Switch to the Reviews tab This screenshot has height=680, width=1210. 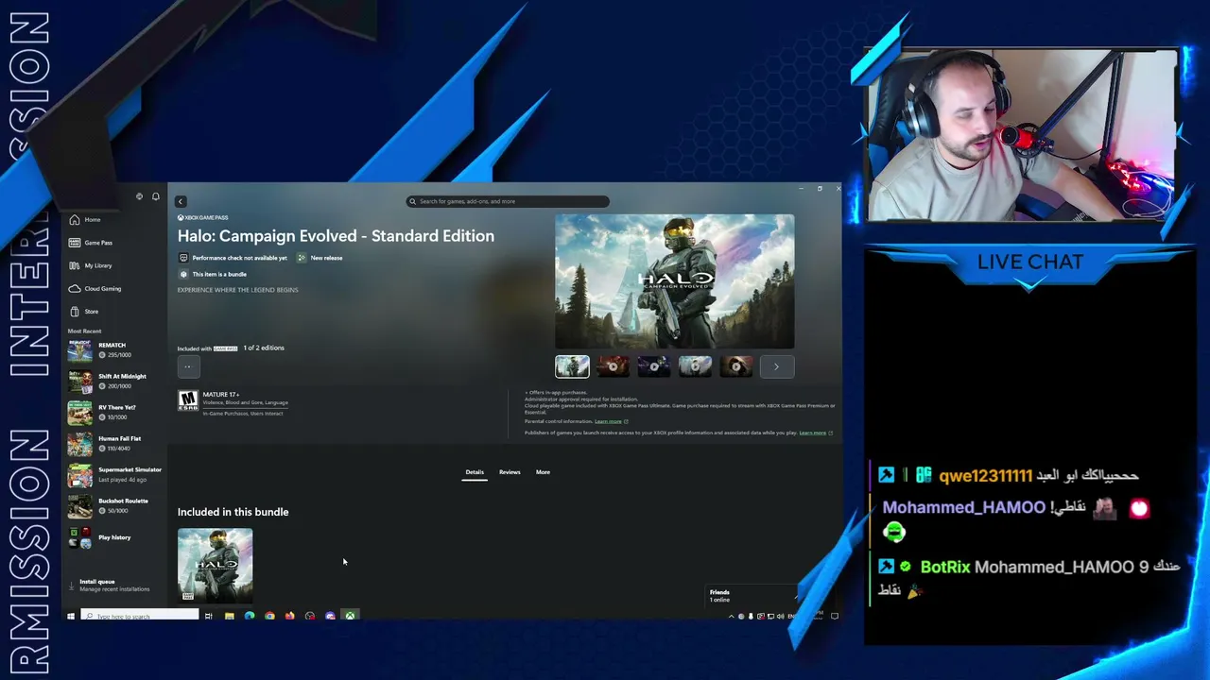(510, 472)
